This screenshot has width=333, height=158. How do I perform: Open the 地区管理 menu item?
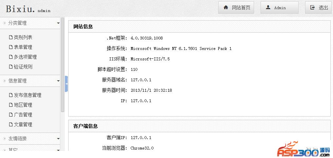tap(23, 105)
